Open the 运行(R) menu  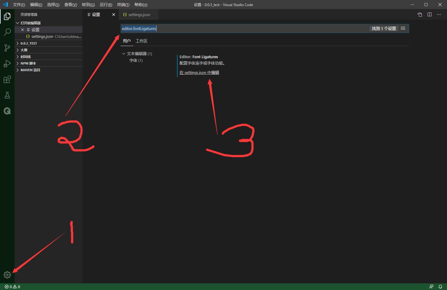106,5
